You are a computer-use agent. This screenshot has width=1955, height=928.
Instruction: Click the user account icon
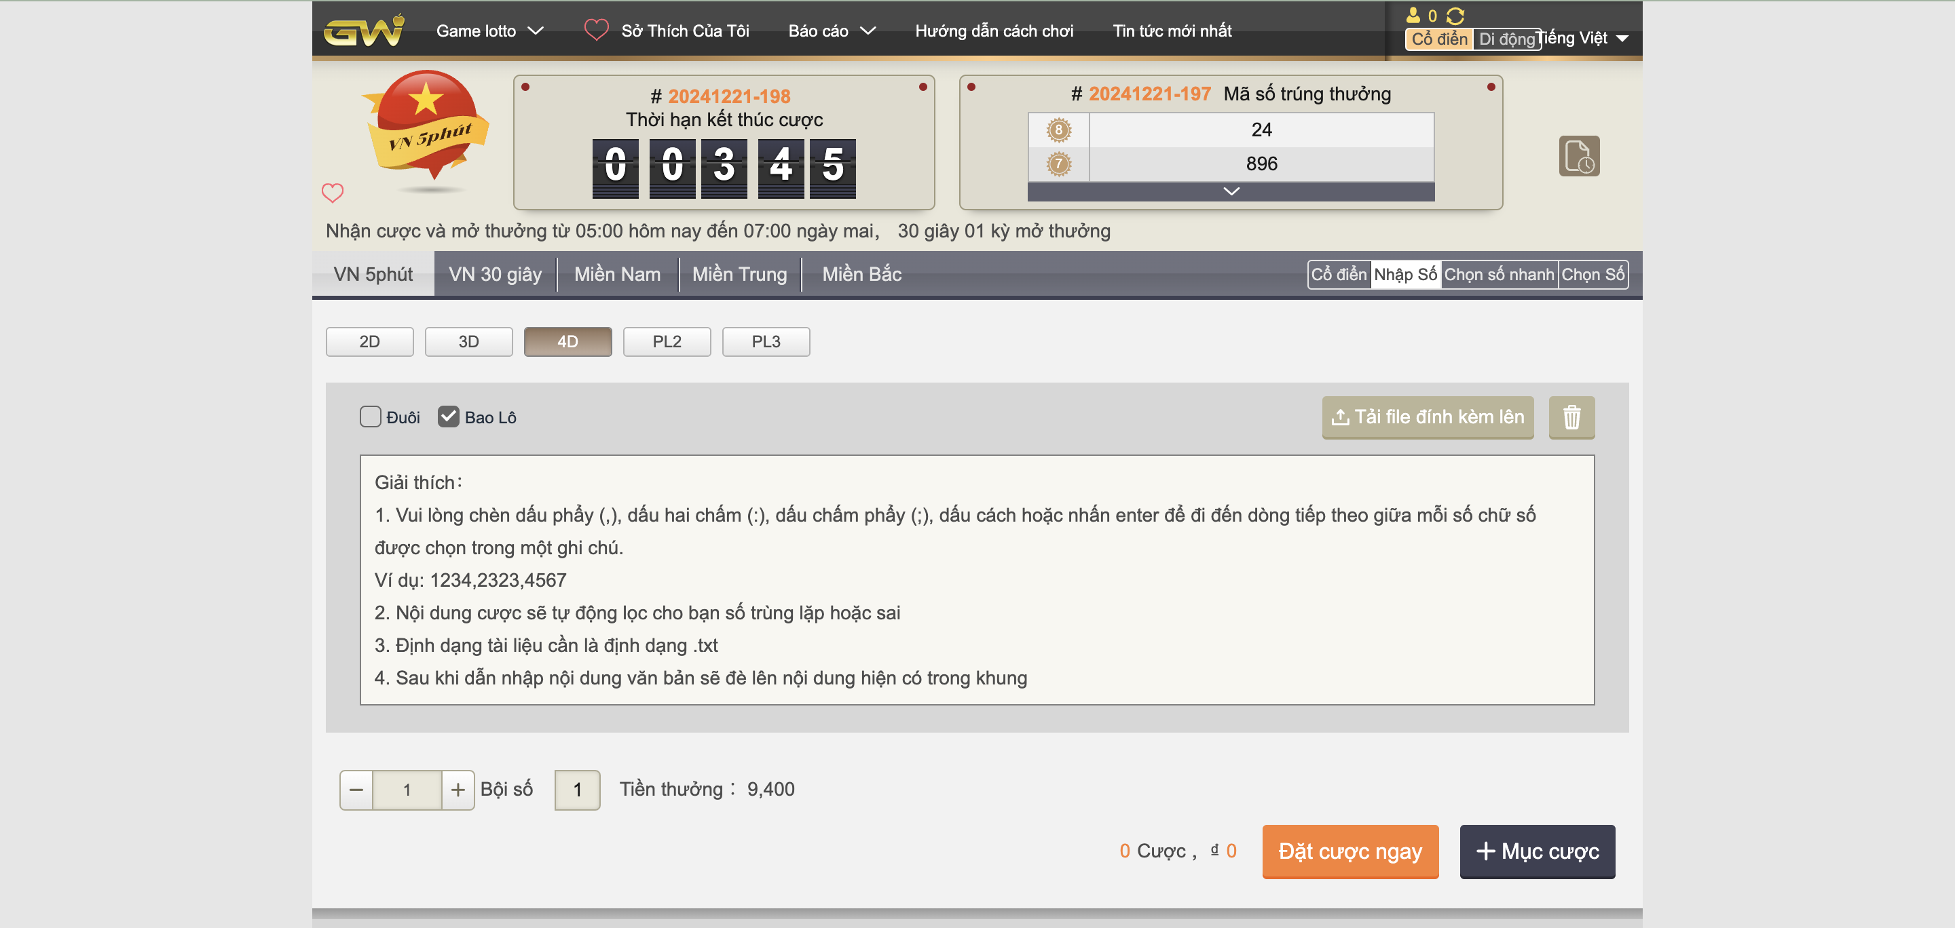click(1413, 15)
